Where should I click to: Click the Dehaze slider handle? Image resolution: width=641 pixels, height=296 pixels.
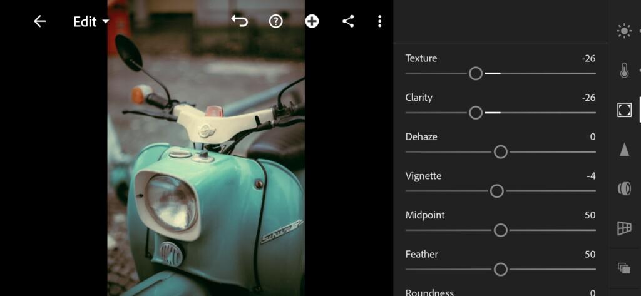tap(500, 152)
